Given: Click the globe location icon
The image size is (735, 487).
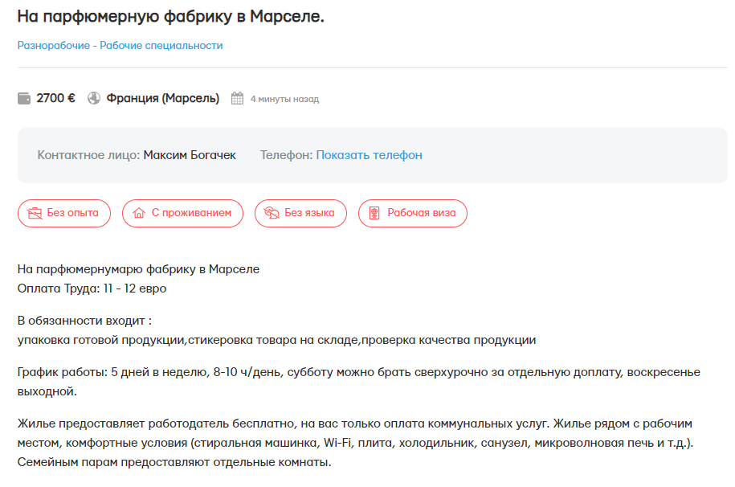Looking at the screenshot, I should point(94,99).
